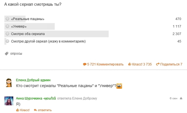Click the tag icon beside опросы
187x113 pixels.
[x=7, y=54]
